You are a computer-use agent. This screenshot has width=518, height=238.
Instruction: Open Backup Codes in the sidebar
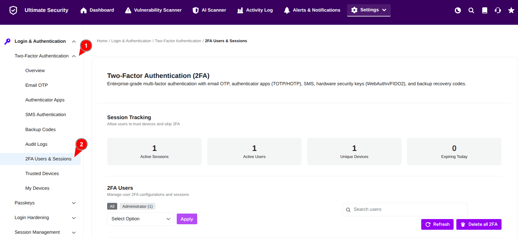tap(41, 130)
